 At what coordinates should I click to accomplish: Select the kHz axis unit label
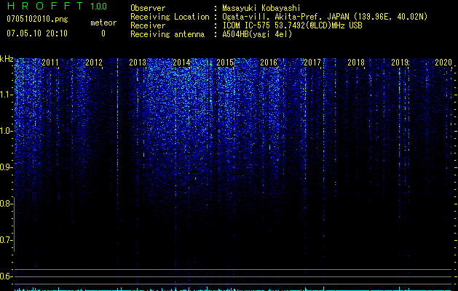[x=7, y=59]
